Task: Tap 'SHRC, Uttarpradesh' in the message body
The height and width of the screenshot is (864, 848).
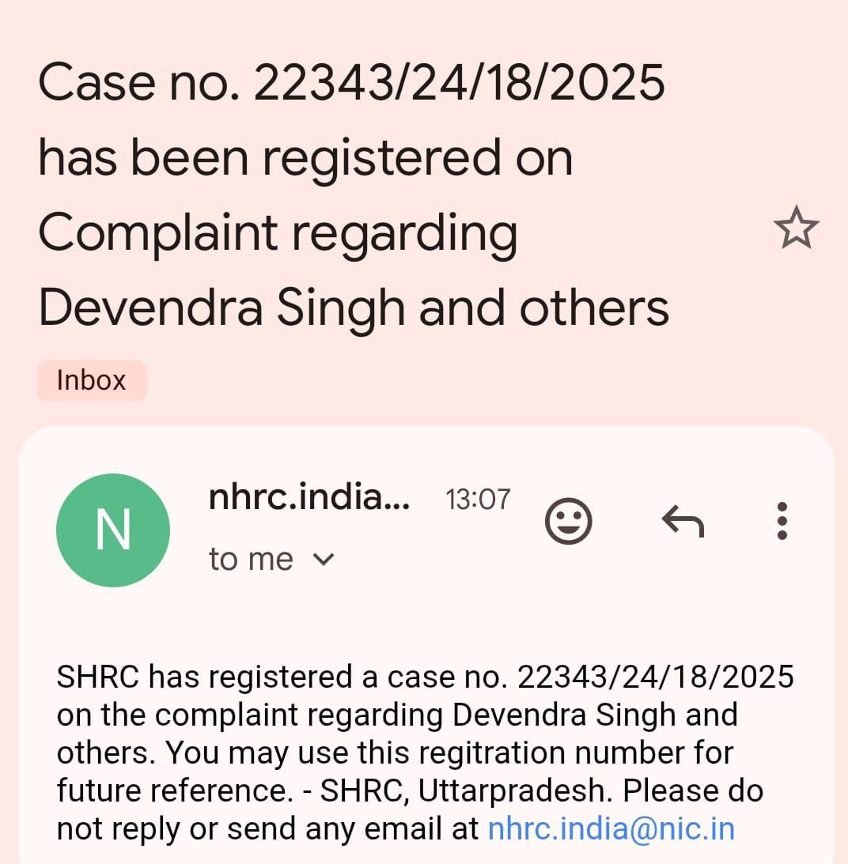Action: pos(465,790)
